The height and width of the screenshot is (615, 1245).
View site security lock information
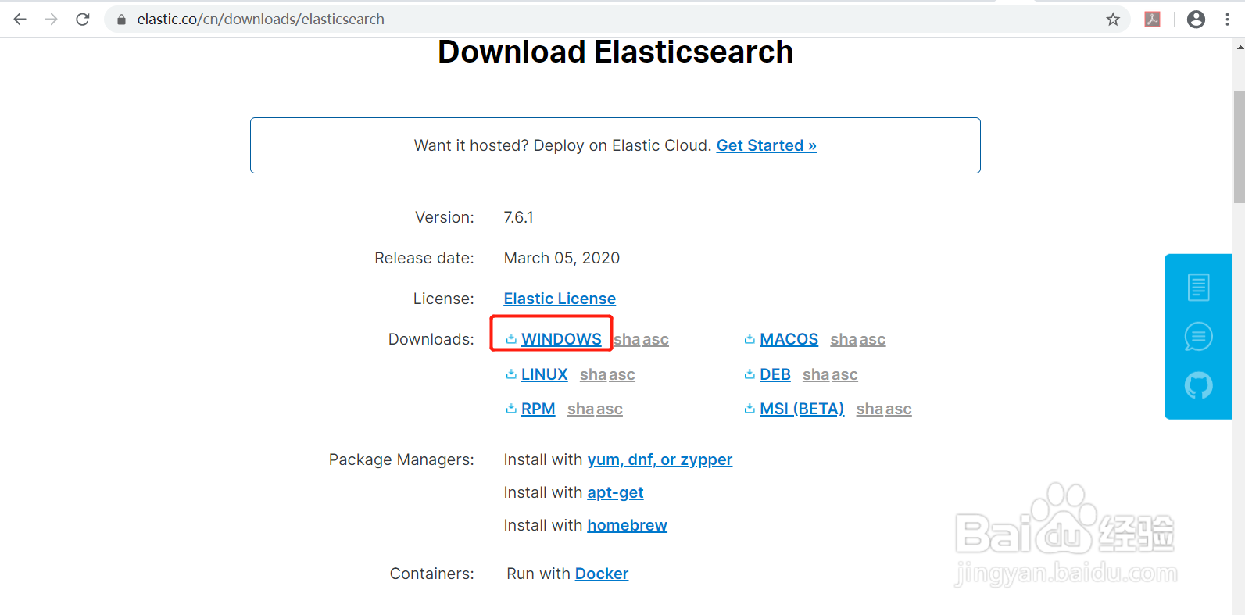(x=121, y=20)
